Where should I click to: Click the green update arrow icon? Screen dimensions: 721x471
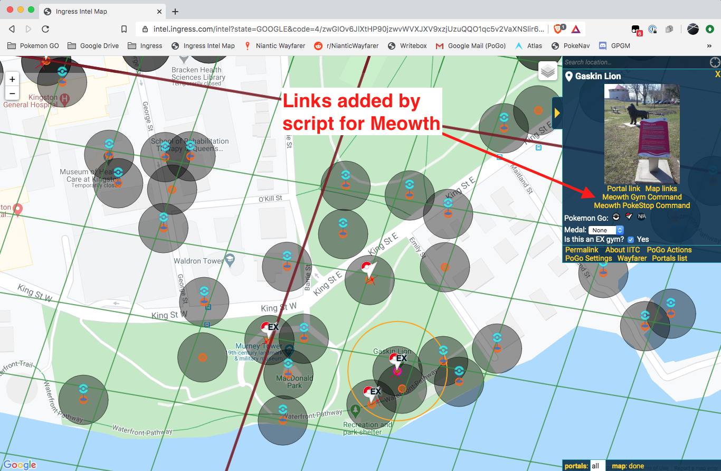(710, 29)
